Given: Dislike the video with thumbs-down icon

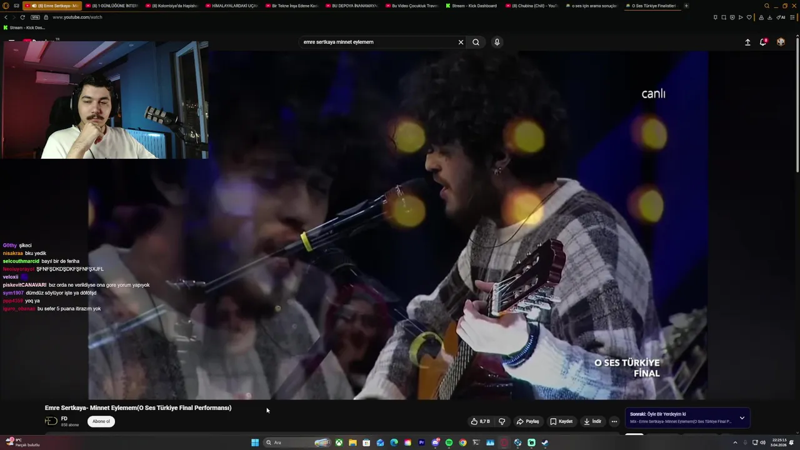Looking at the screenshot, I should tap(501, 421).
